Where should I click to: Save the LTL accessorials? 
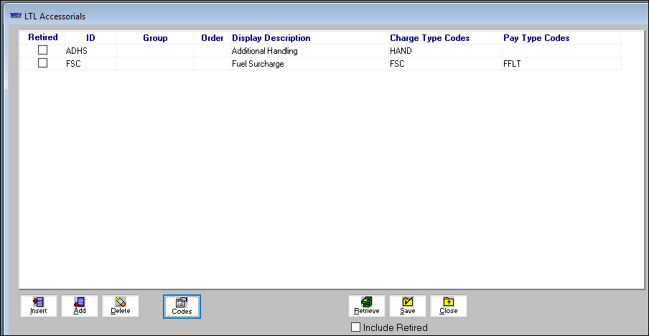click(408, 307)
